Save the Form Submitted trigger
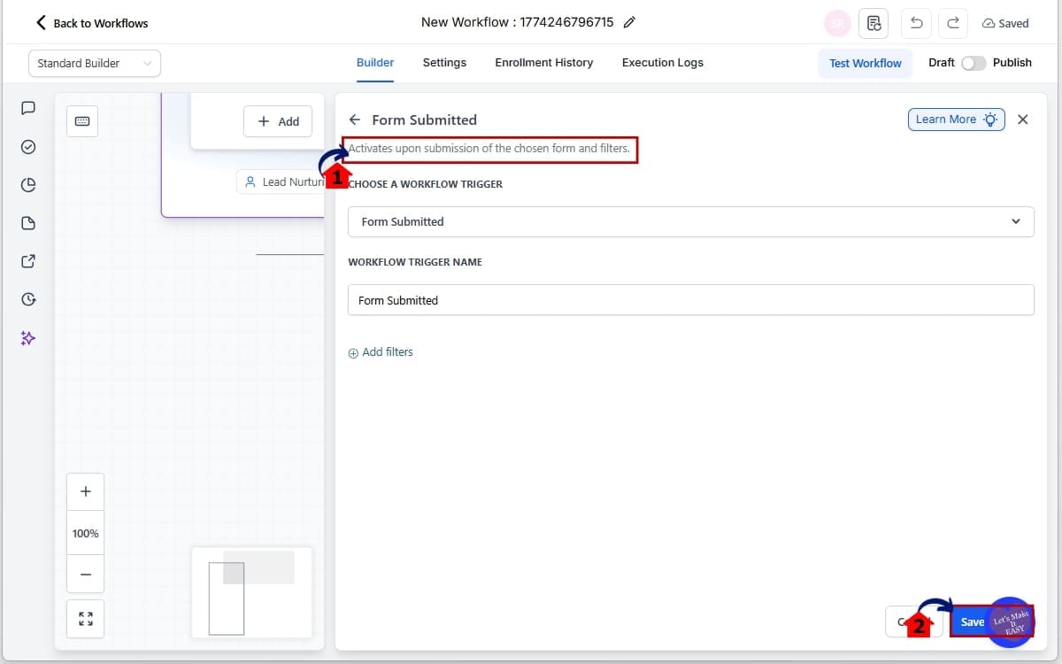Viewport: 1062px width, 664px height. pos(972,622)
